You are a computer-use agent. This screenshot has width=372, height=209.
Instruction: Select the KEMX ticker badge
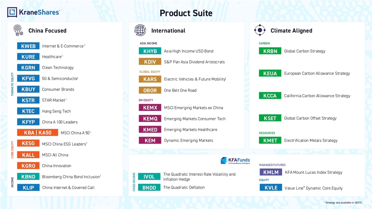point(150,108)
